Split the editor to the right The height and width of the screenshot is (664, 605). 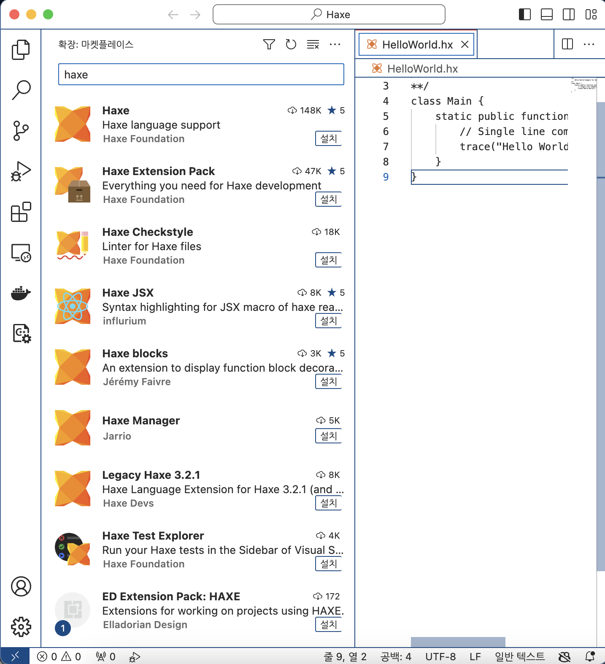[x=567, y=44]
